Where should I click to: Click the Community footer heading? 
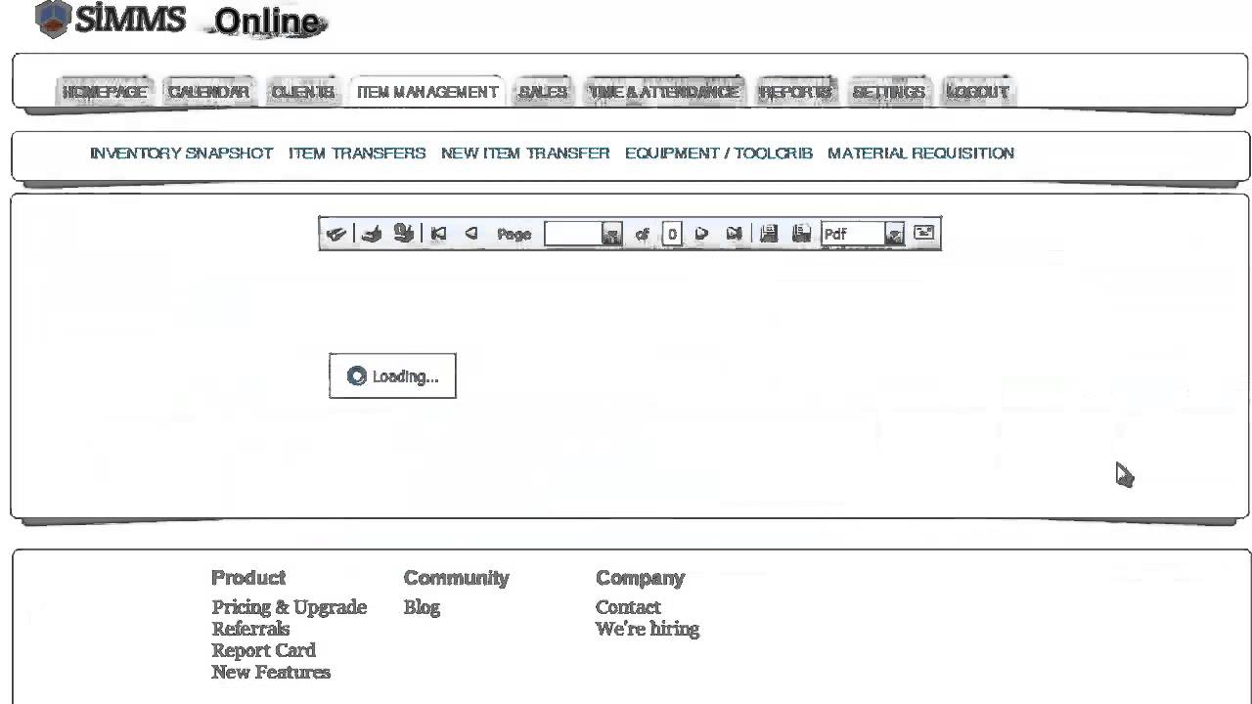456,578
